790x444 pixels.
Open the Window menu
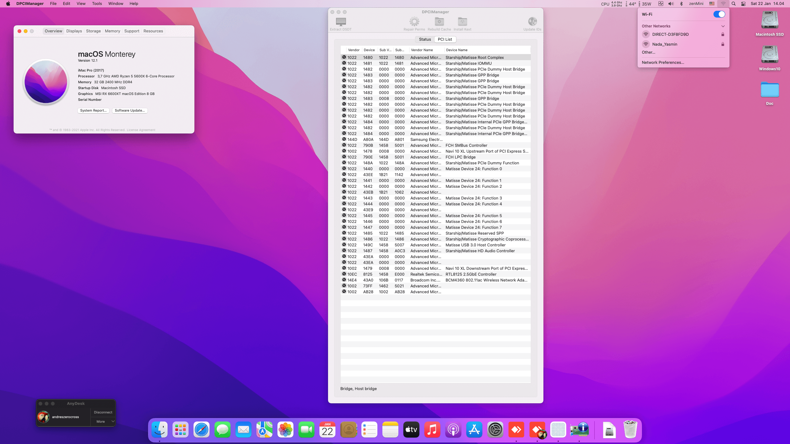pos(116,4)
